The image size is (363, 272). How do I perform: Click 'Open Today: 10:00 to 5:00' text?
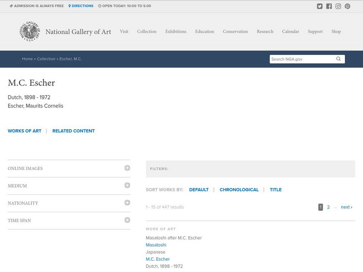(124, 6)
